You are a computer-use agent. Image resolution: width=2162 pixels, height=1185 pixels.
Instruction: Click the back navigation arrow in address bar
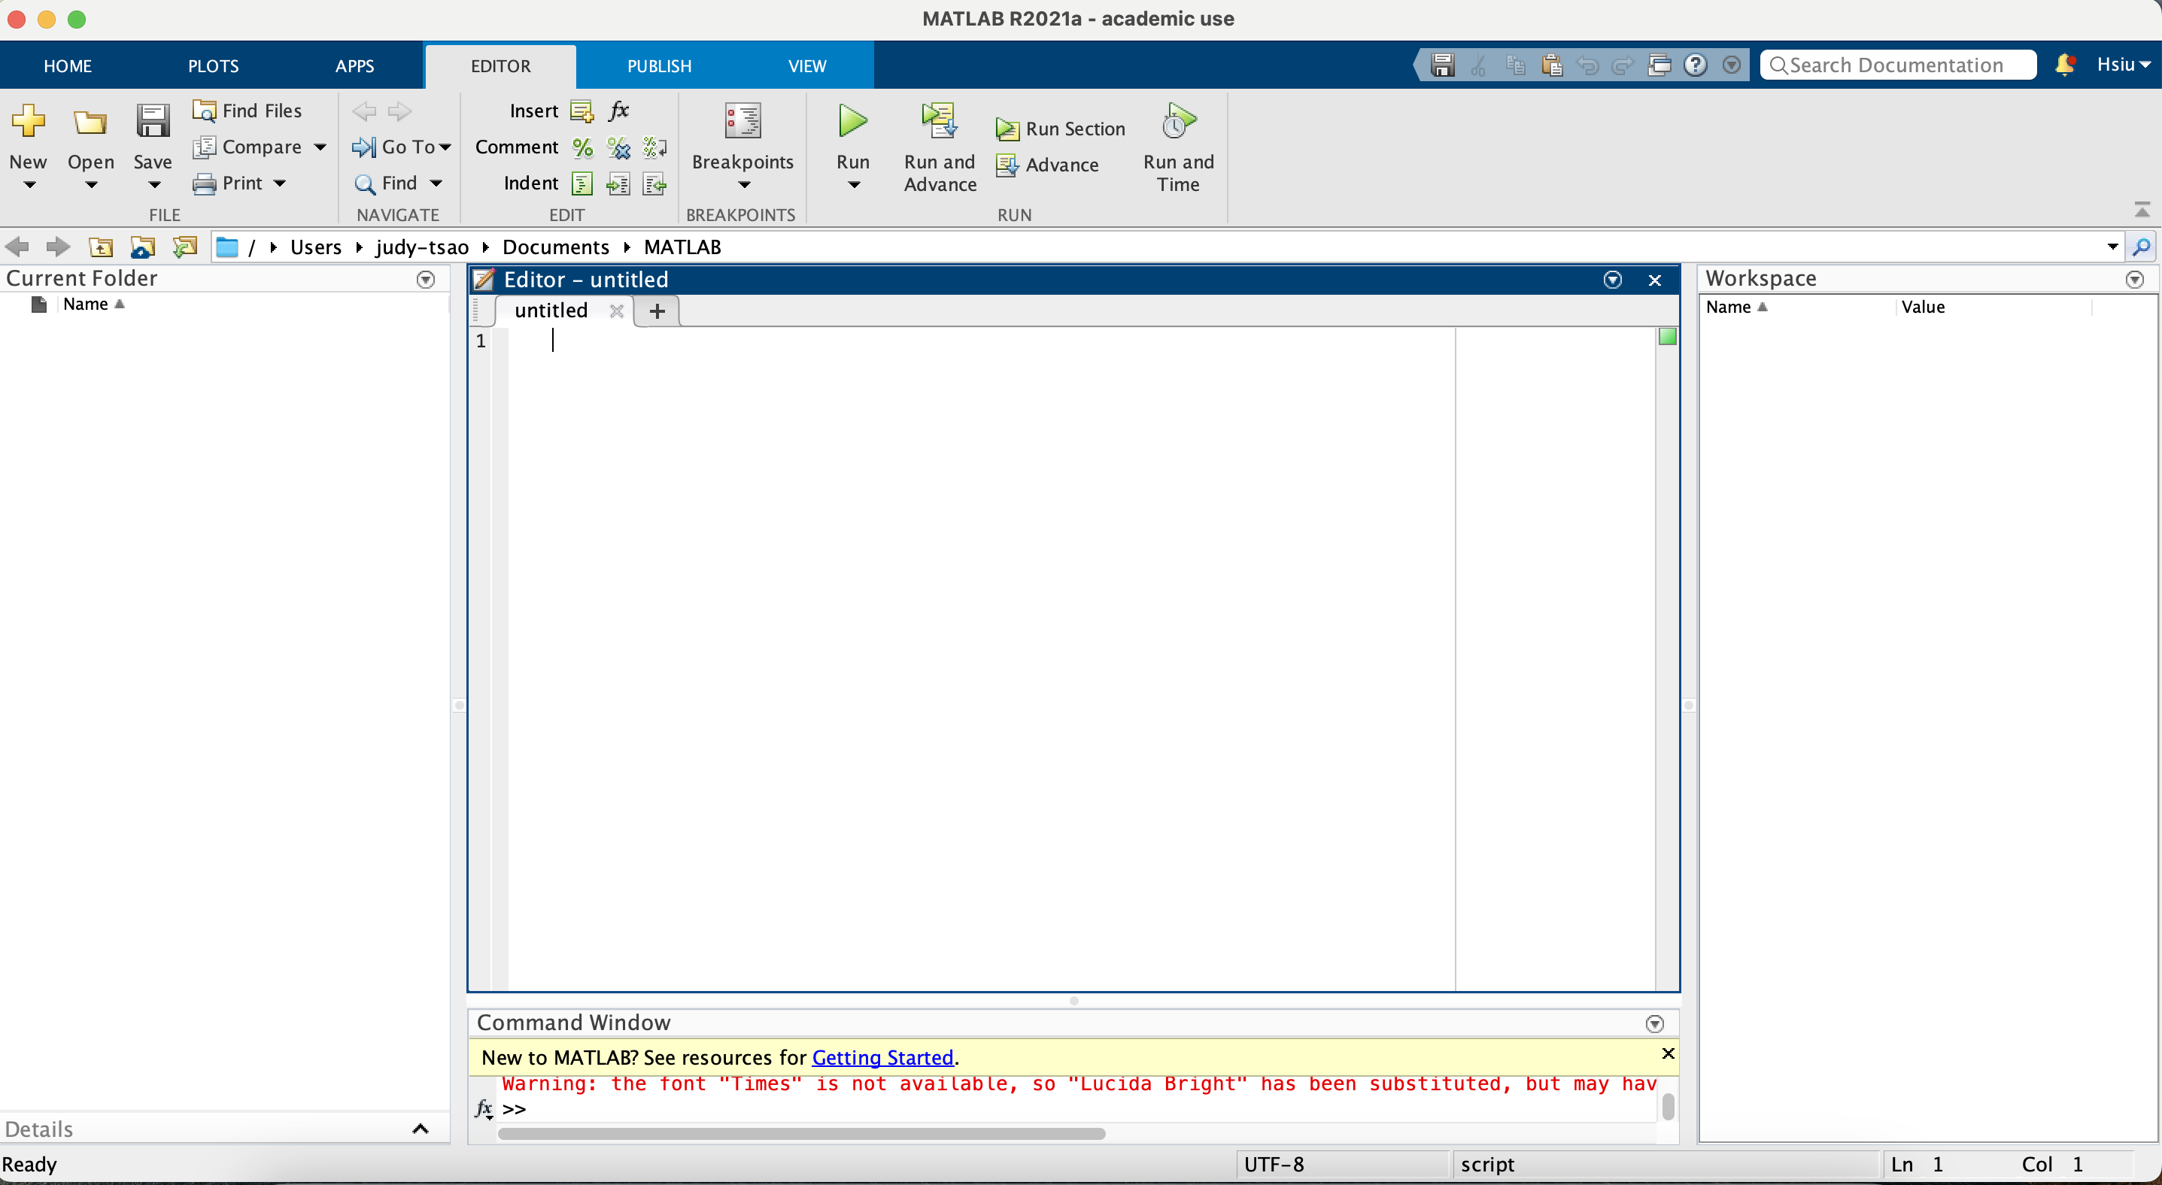tap(17, 247)
